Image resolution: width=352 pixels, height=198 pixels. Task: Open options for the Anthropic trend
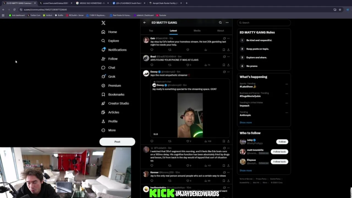[287, 112]
